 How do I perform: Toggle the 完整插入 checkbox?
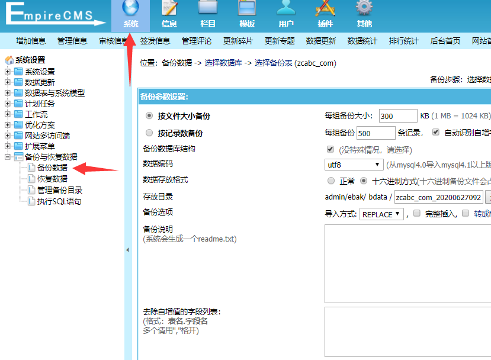[x=417, y=214]
